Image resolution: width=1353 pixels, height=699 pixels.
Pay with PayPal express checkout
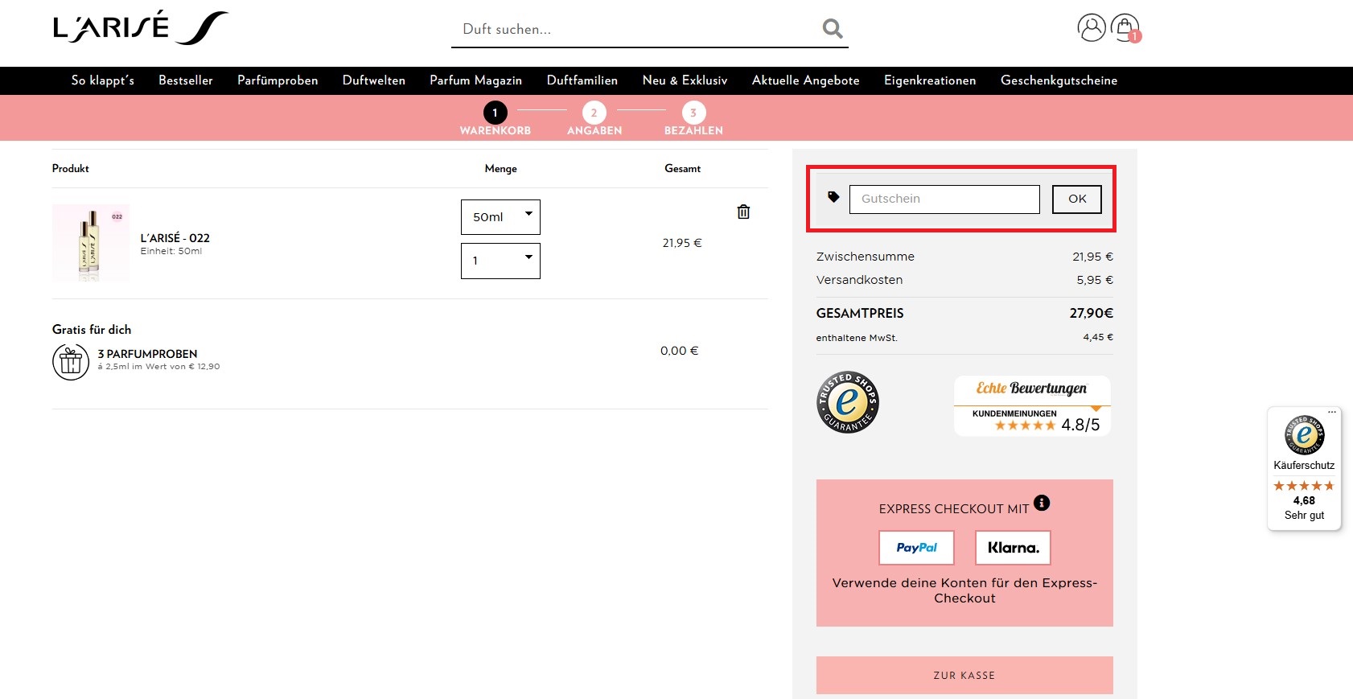[916, 548]
